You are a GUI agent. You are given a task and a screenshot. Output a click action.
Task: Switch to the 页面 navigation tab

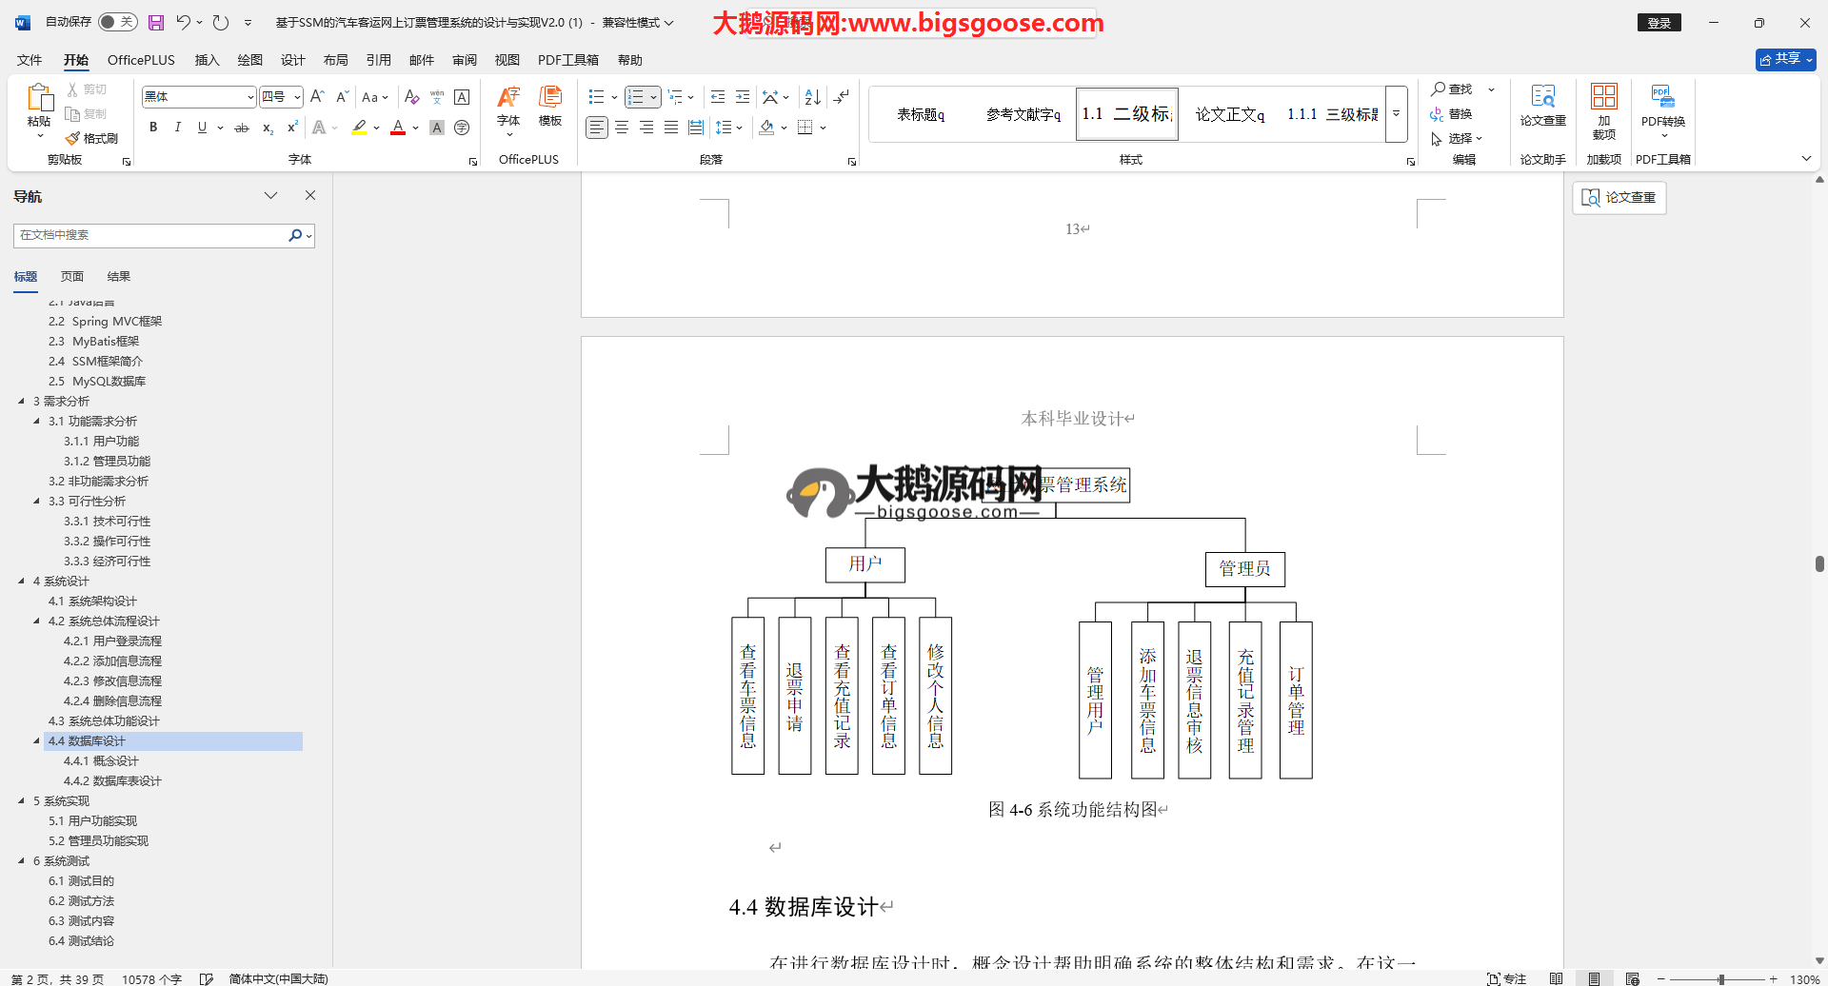(72, 276)
